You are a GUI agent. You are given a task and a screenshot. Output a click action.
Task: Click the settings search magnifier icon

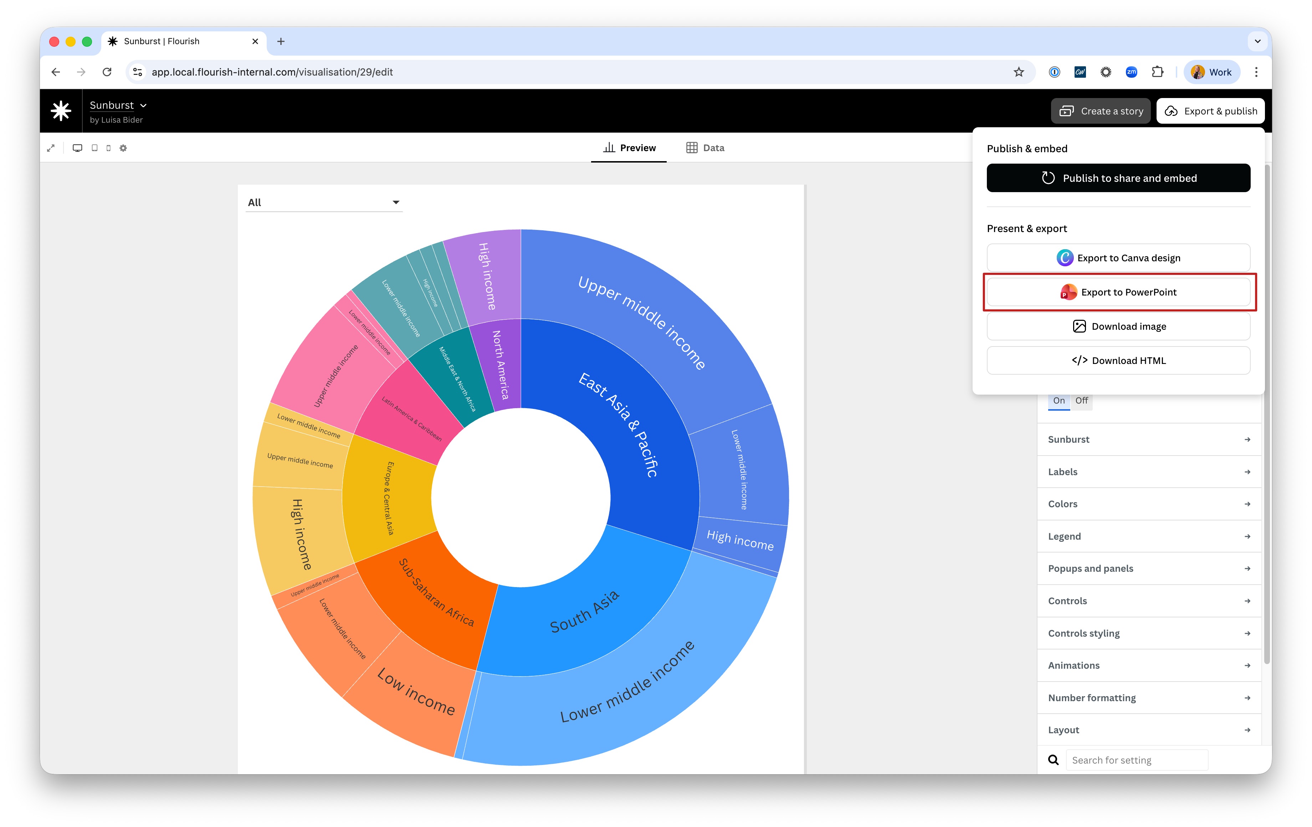coord(1053,760)
